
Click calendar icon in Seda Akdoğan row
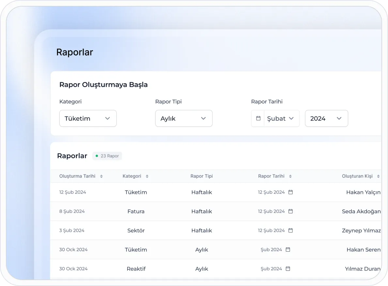point(290,211)
